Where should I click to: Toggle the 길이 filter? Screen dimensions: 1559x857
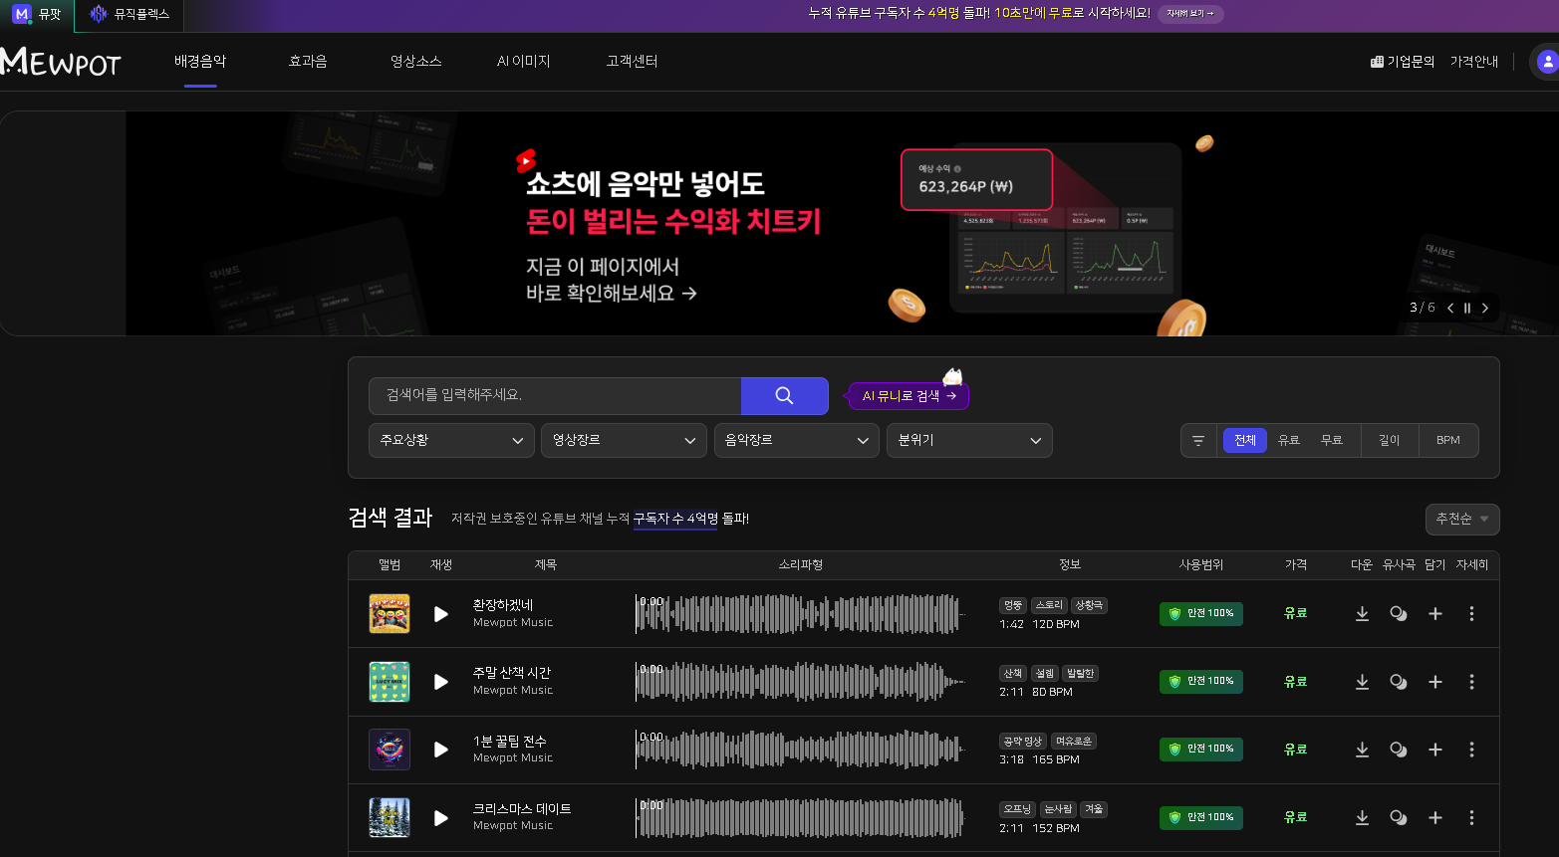coord(1390,441)
